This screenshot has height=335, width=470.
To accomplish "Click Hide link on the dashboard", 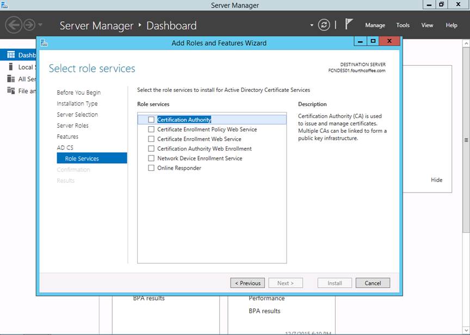I will 436,180.
